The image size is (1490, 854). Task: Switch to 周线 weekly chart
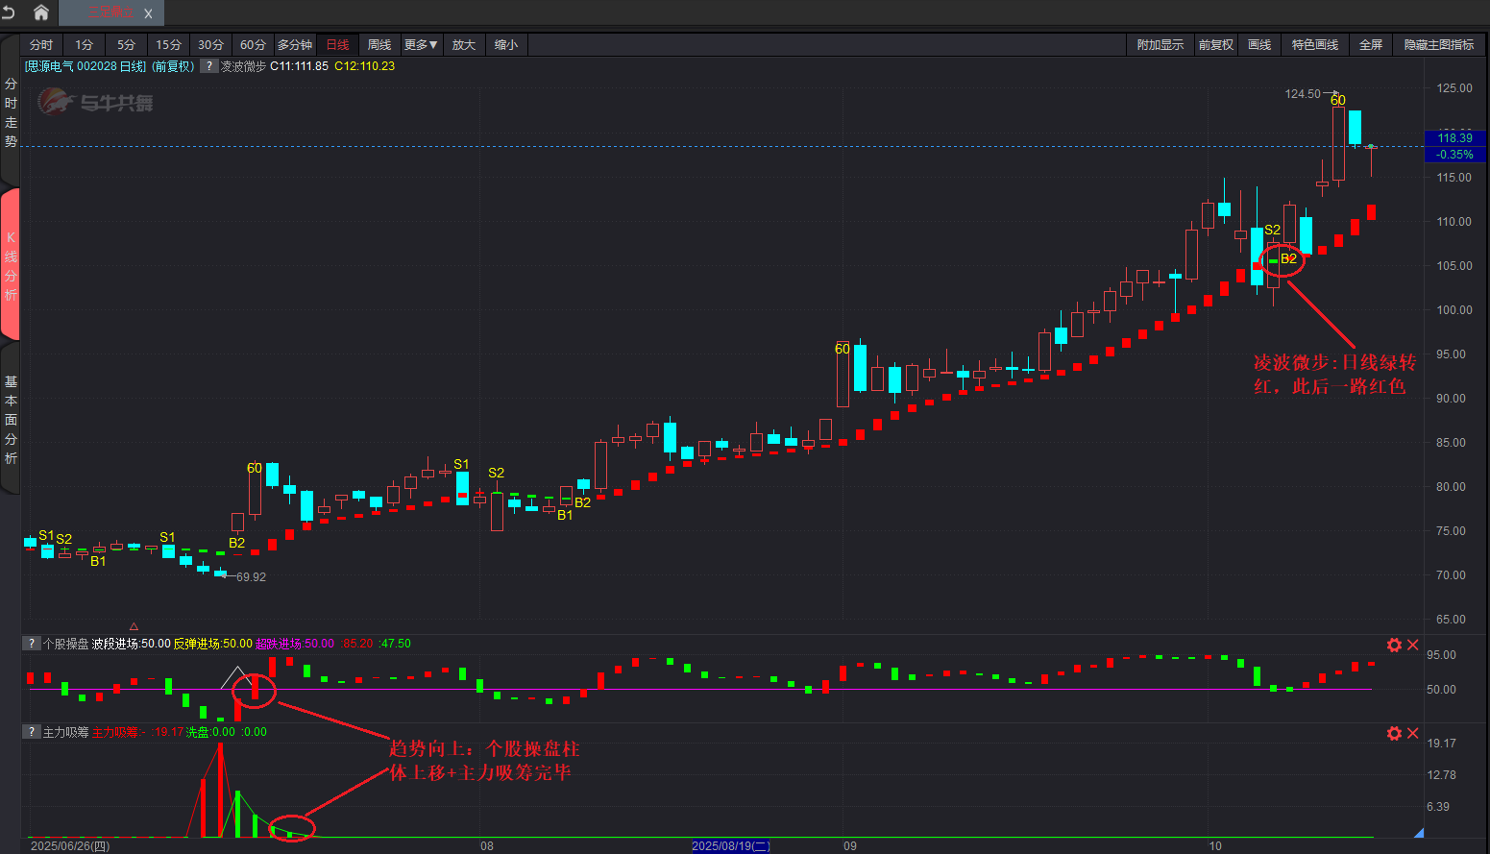click(x=379, y=45)
